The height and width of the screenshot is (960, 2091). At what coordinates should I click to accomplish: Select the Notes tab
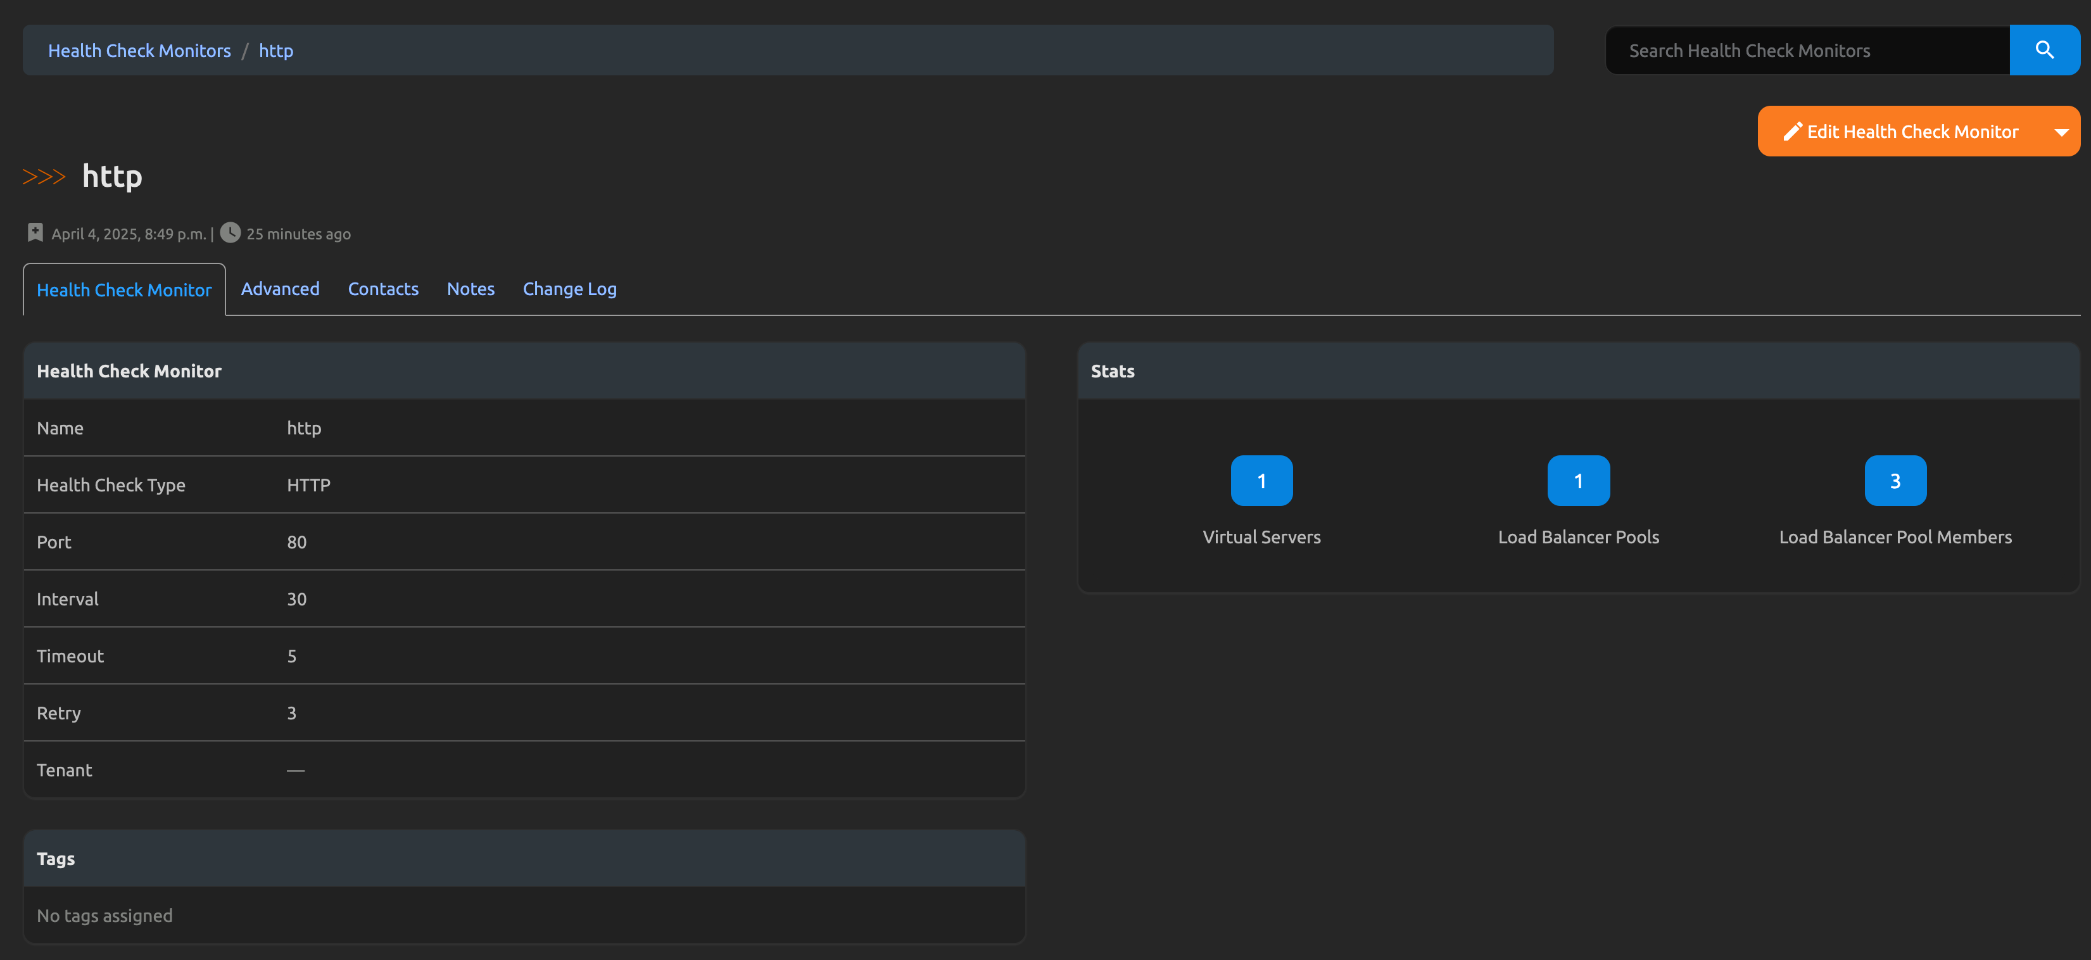470,289
